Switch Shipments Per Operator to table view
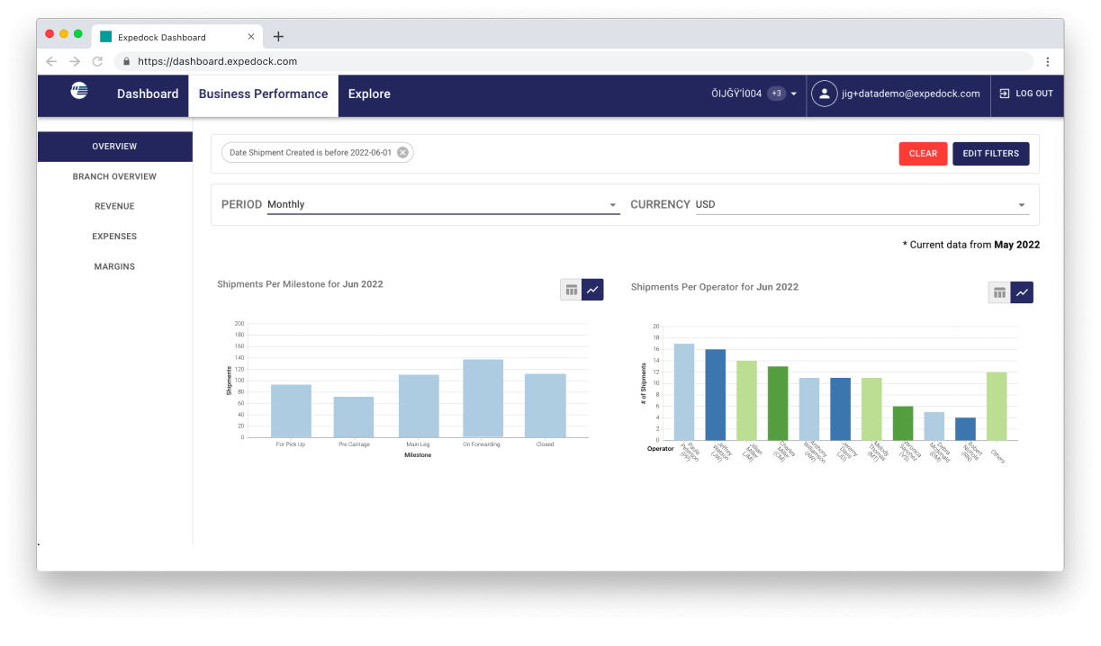The height and width of the screenshot is (646, 1101). [x=1000, y=292]
